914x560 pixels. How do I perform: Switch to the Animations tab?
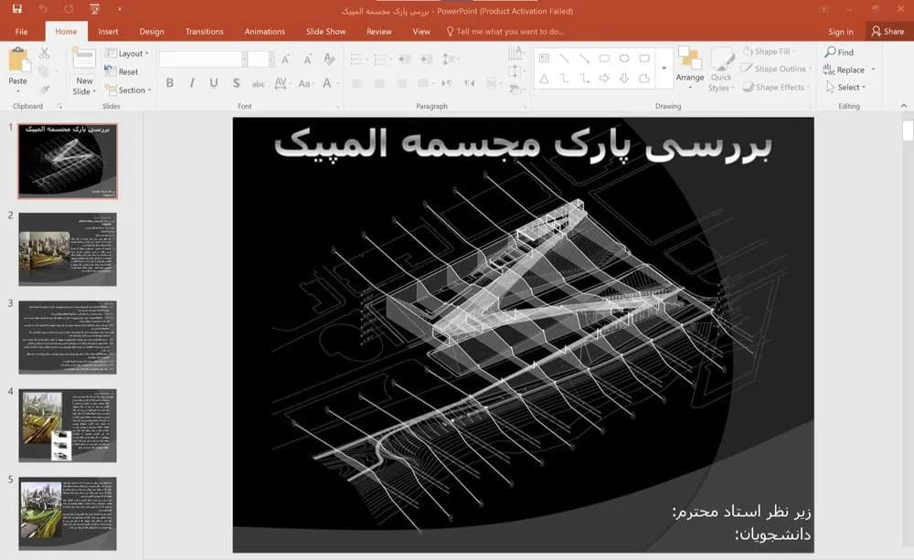pos(265,31)
